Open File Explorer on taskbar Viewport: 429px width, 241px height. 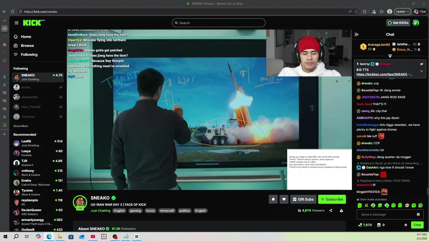60,236
